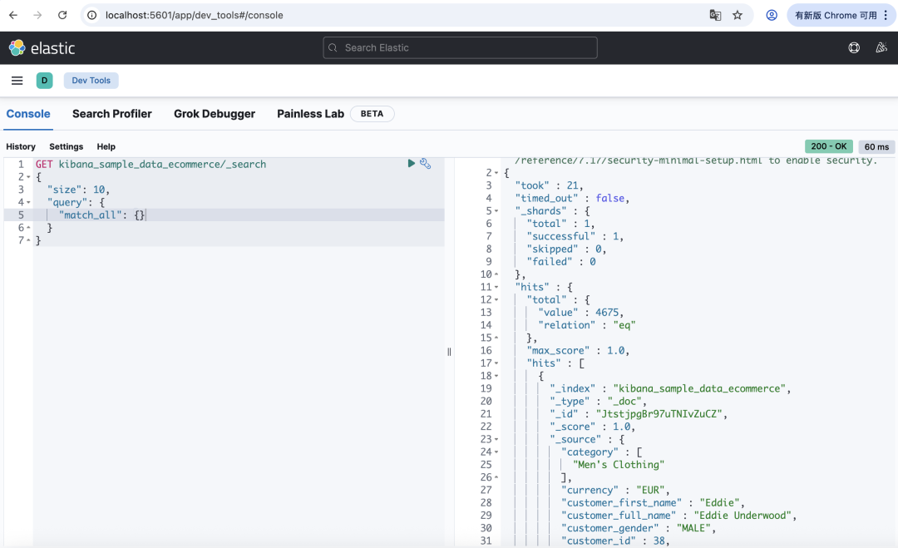Click the BETA badge next to Painless Lab
Viewport: 898px width, 548px height.
click(372, 114)
